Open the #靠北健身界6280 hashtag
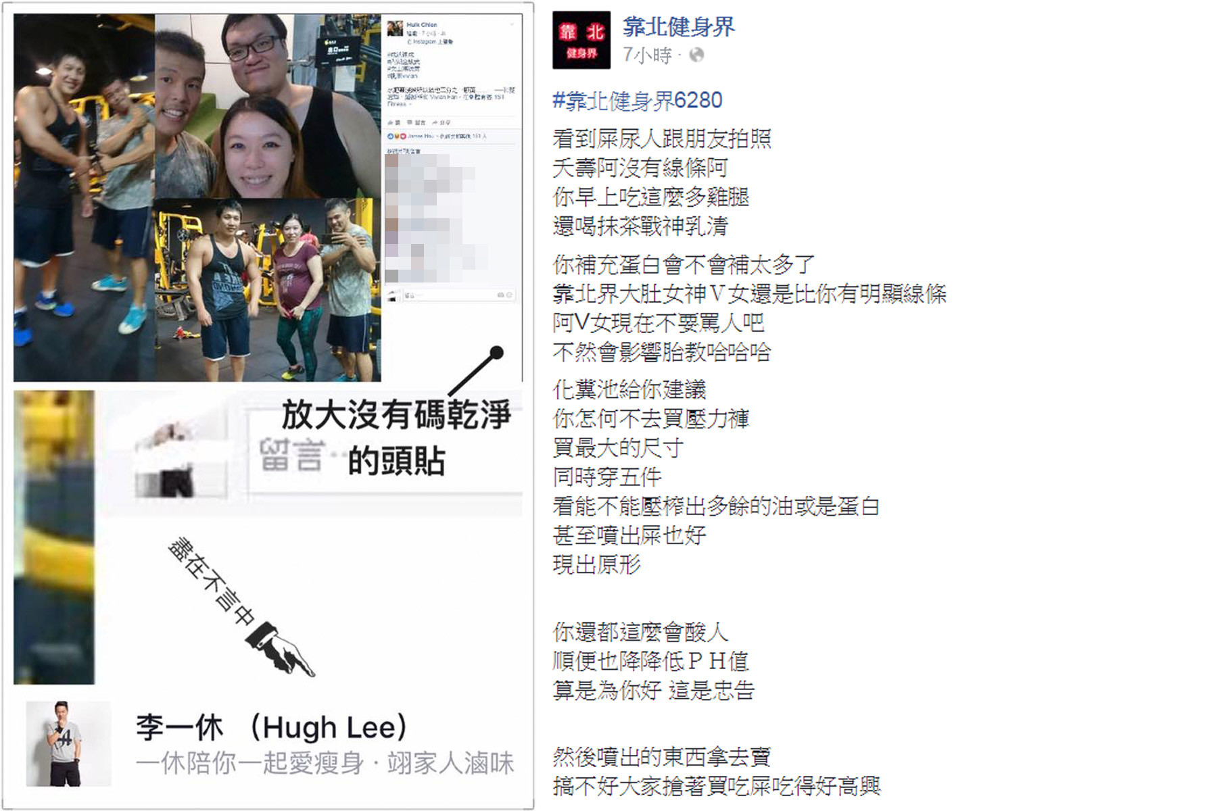 point(638,100)
